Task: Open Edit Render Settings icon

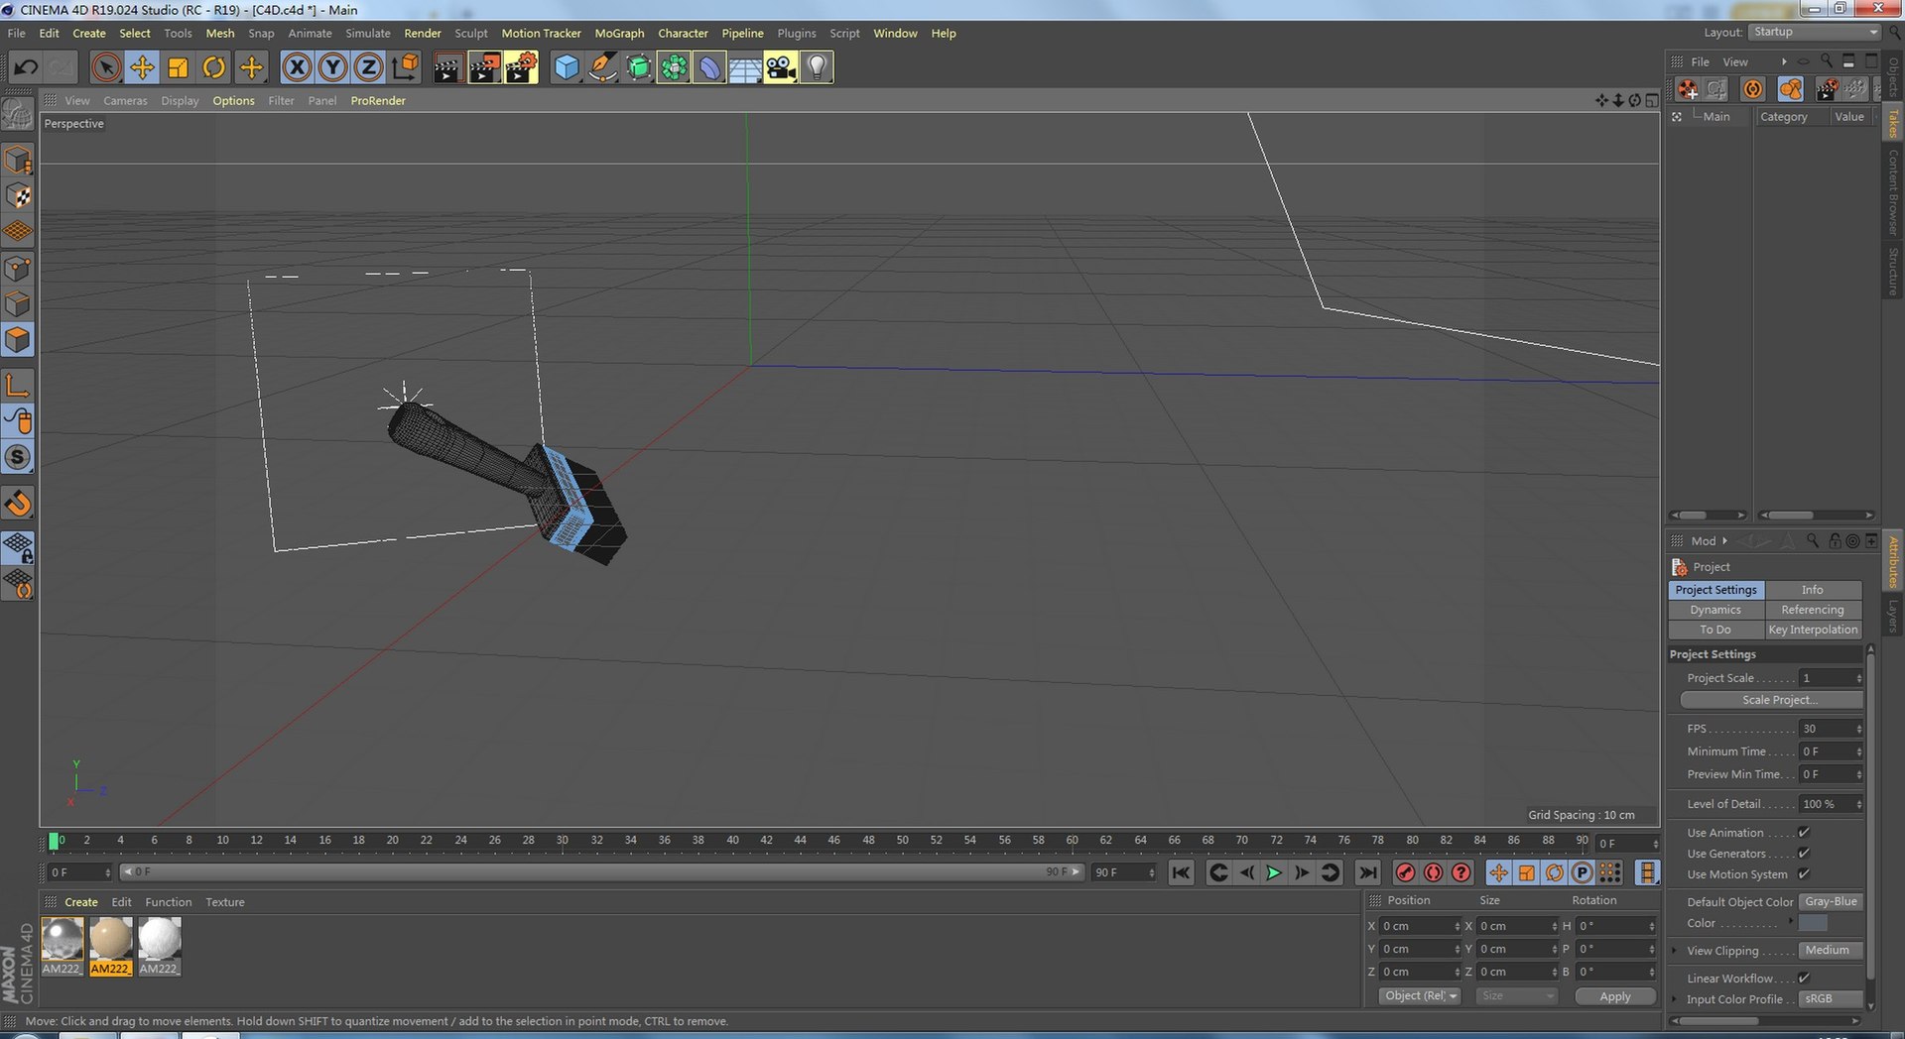Action: (521, 67)
